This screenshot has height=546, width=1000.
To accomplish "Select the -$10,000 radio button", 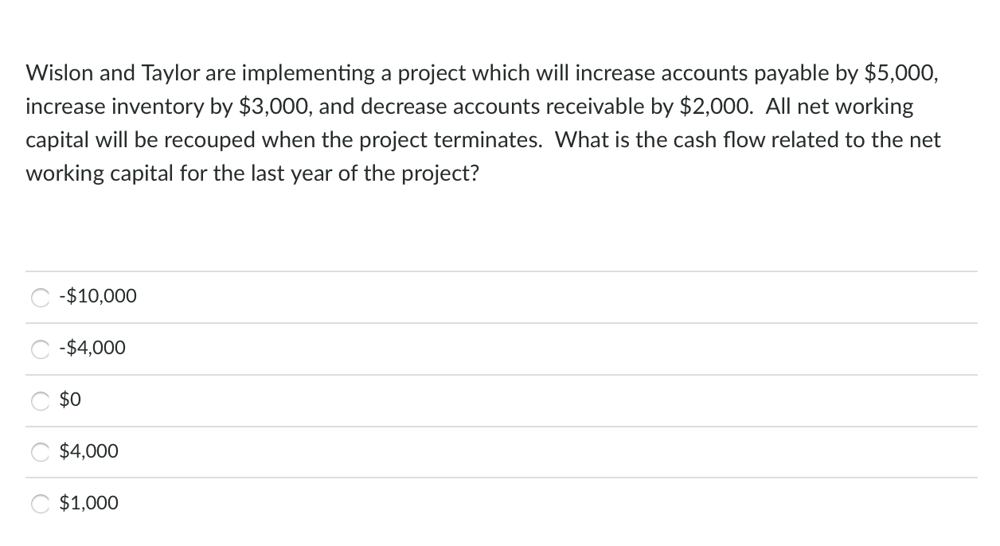I will coord(40,296).
